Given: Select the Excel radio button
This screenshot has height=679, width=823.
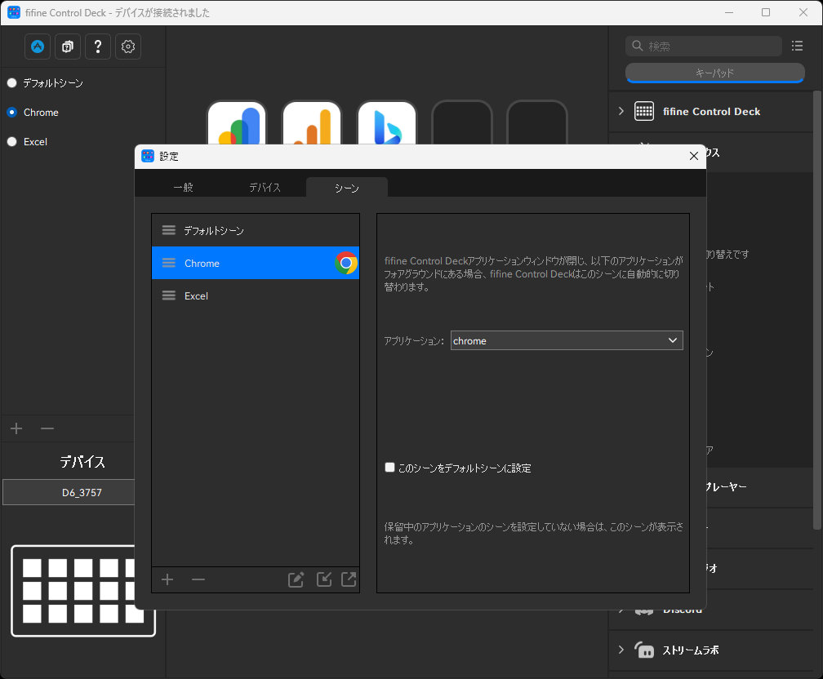Looking at the screenshot, I should tap(11, 141).
